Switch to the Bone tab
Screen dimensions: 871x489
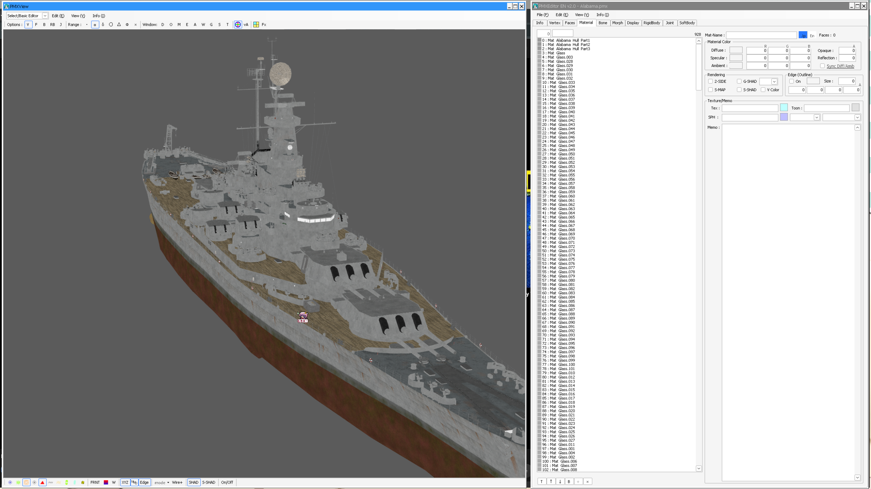click(x=603, y=23)
